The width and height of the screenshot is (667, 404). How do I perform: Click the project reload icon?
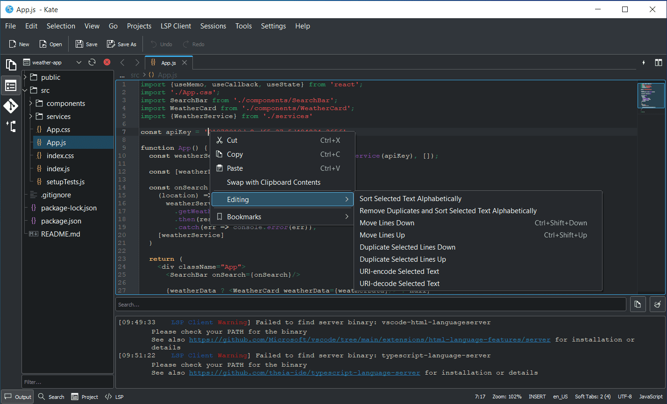click(x=92, y=62)
